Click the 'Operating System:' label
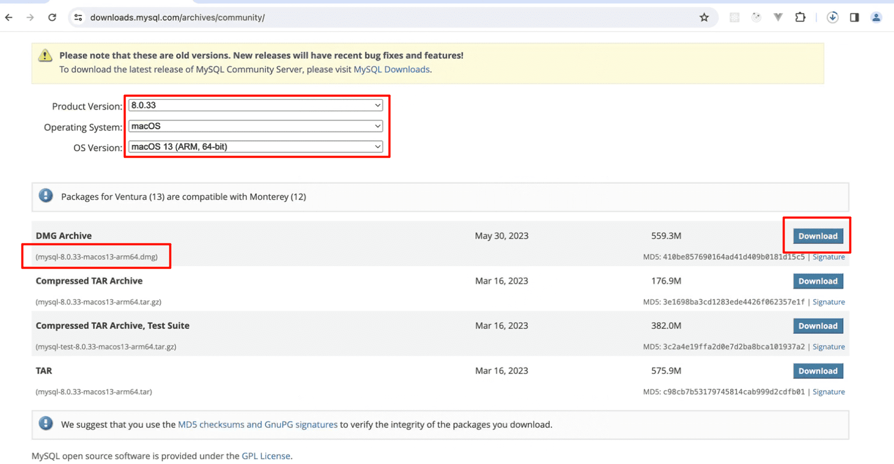Image resolution: width=894 pixels, height=464 pixels. [x=83, y=128]
